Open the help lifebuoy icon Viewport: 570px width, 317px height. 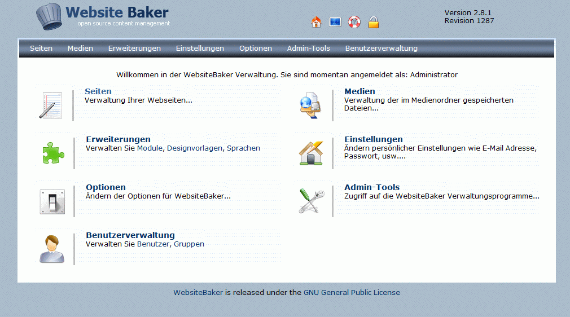pos(354,22)
